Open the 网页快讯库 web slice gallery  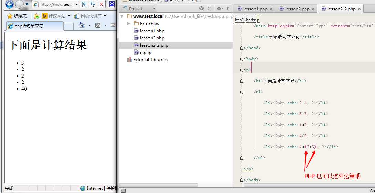pos(90,16)
